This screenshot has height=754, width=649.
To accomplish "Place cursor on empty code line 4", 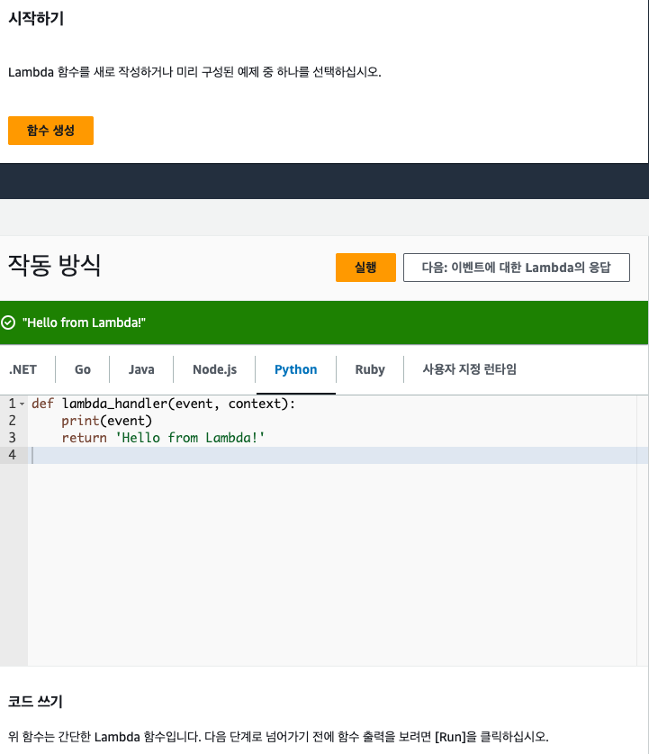I will pyautogui.click(x=337, y=455).
